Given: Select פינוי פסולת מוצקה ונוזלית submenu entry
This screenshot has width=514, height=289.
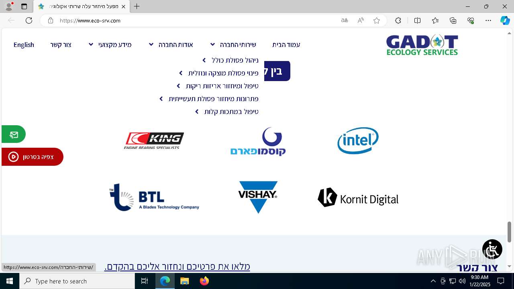Looking at the screenshot, I should coord(223,73).
